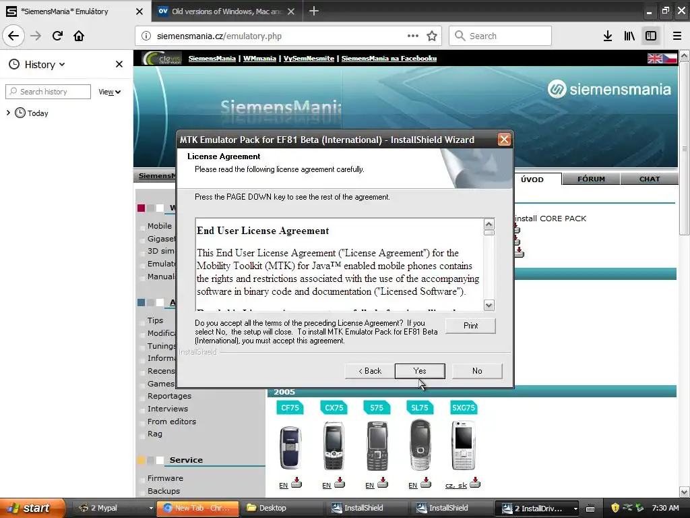Open SL75 phone thumbnail
This screenshot has width=690, height=518.
[420, 445]
